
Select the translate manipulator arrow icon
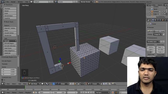point(54,84)
